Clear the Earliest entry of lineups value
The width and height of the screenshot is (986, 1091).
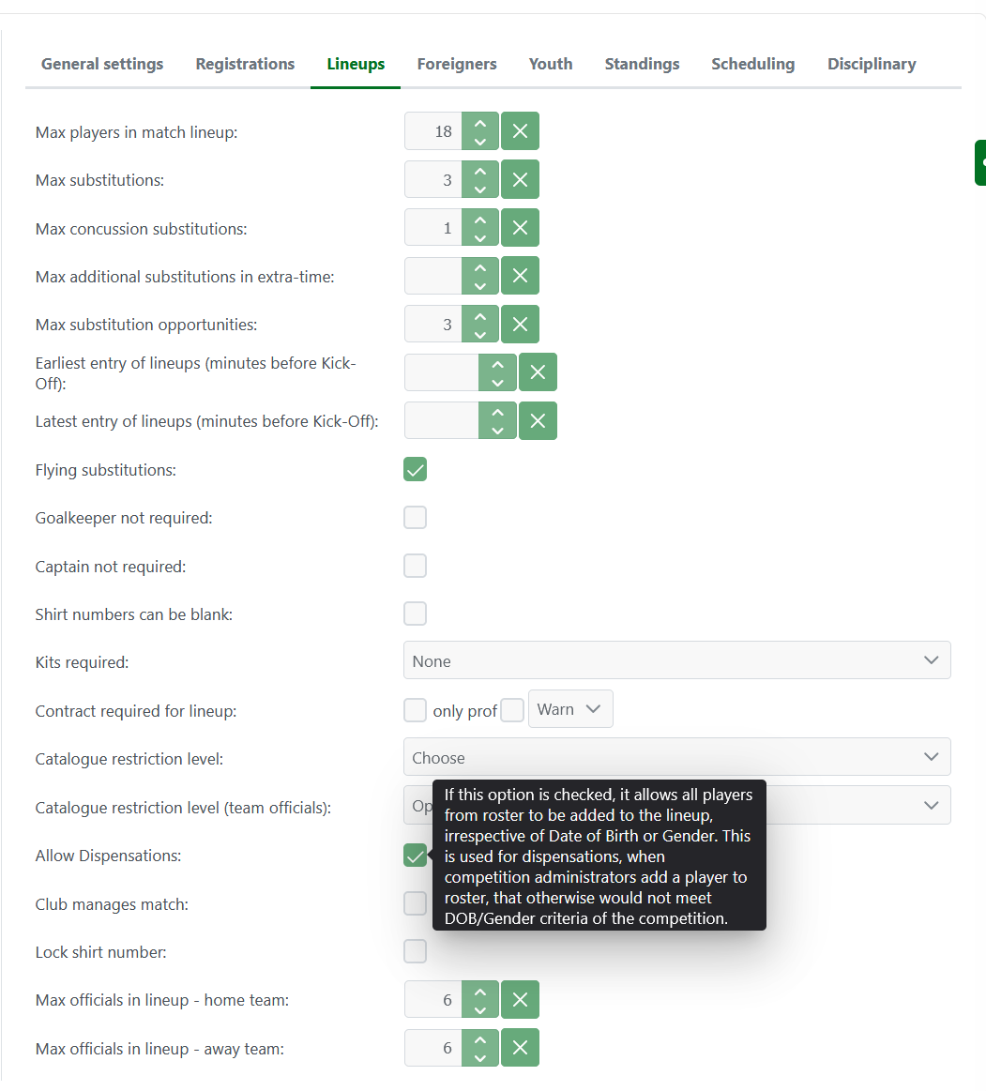click(538, 372)
